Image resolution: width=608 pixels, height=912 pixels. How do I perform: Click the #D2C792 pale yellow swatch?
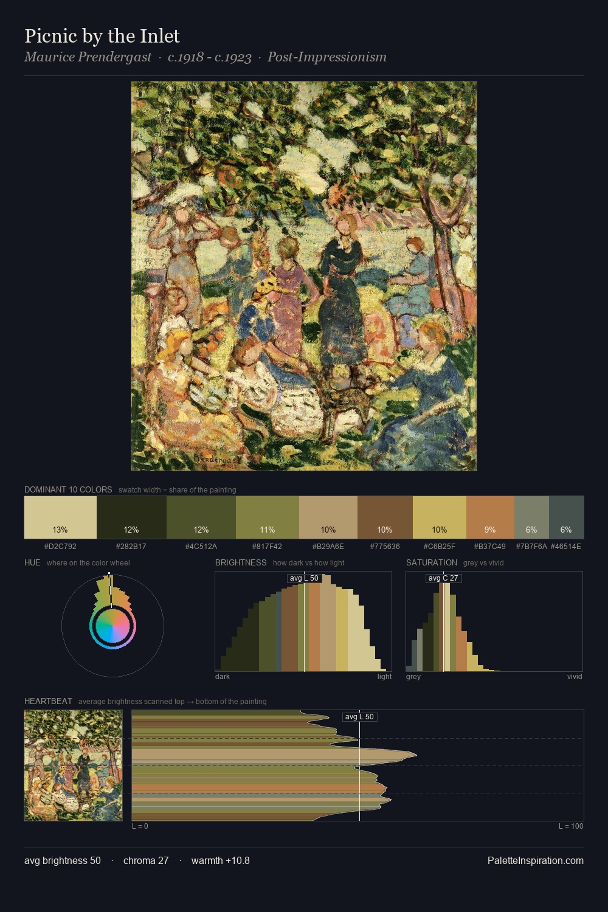[x=60, y=517]
